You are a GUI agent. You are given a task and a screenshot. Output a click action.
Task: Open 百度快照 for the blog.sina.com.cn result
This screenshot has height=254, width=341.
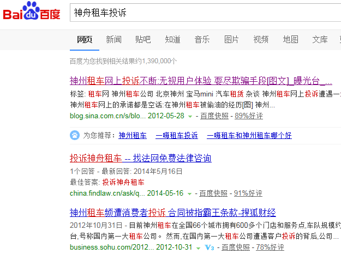214,116
